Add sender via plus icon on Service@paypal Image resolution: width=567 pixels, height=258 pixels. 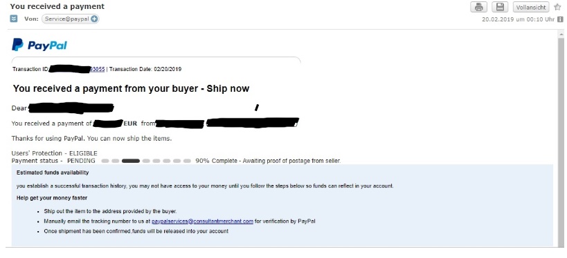94,19
